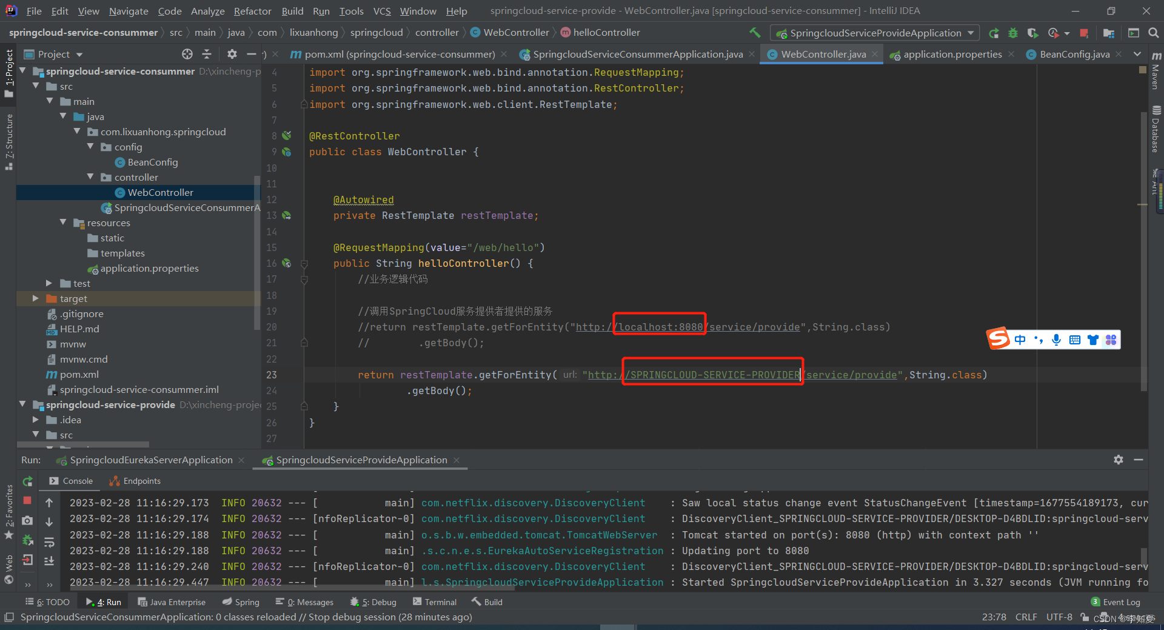Open the Navigate menu

[x=129, y=11]
